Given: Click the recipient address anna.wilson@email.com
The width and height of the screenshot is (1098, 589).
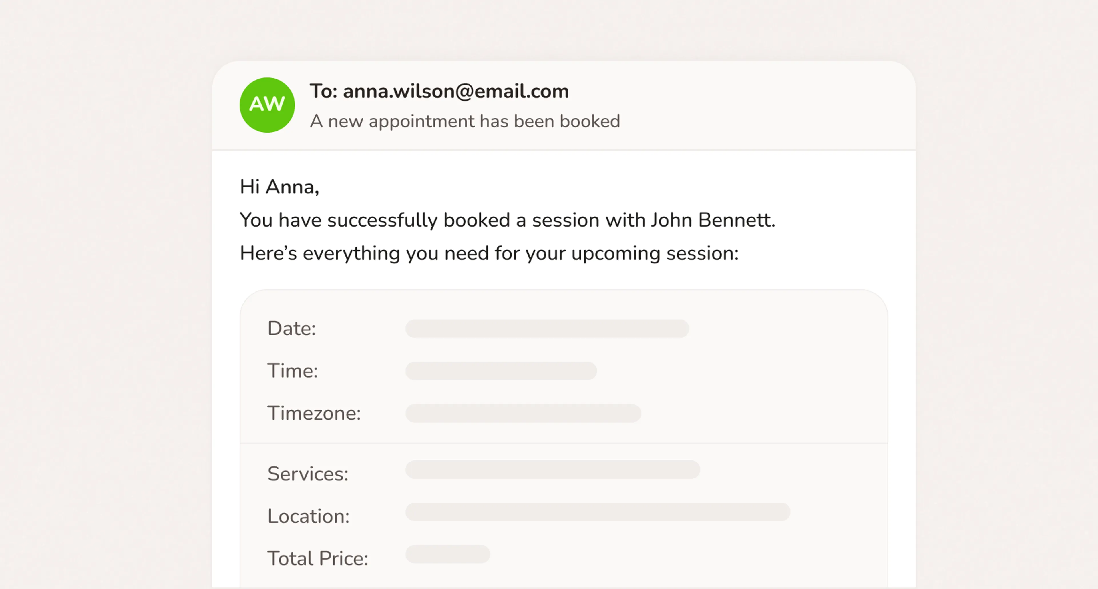Looking at the screenshot, I should pyautogui.click(x=456, y=91).
